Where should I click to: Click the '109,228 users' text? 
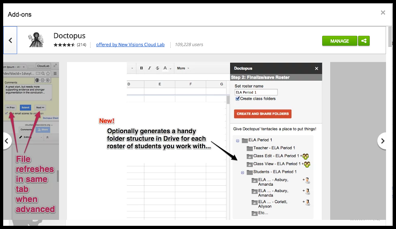(x=189, y=45)
